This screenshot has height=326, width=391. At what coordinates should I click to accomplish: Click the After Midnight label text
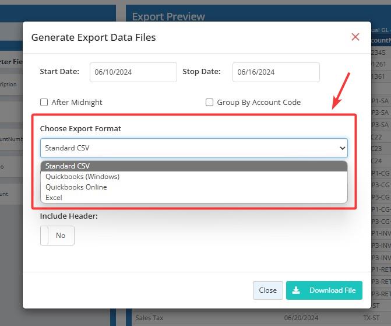[x=77, y=103]
